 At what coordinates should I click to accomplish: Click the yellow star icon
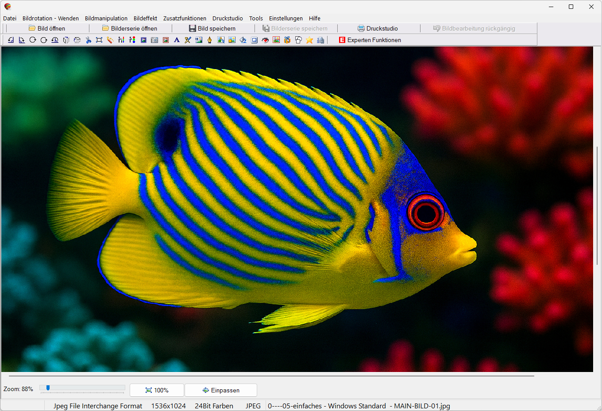[x=309, y=40]
